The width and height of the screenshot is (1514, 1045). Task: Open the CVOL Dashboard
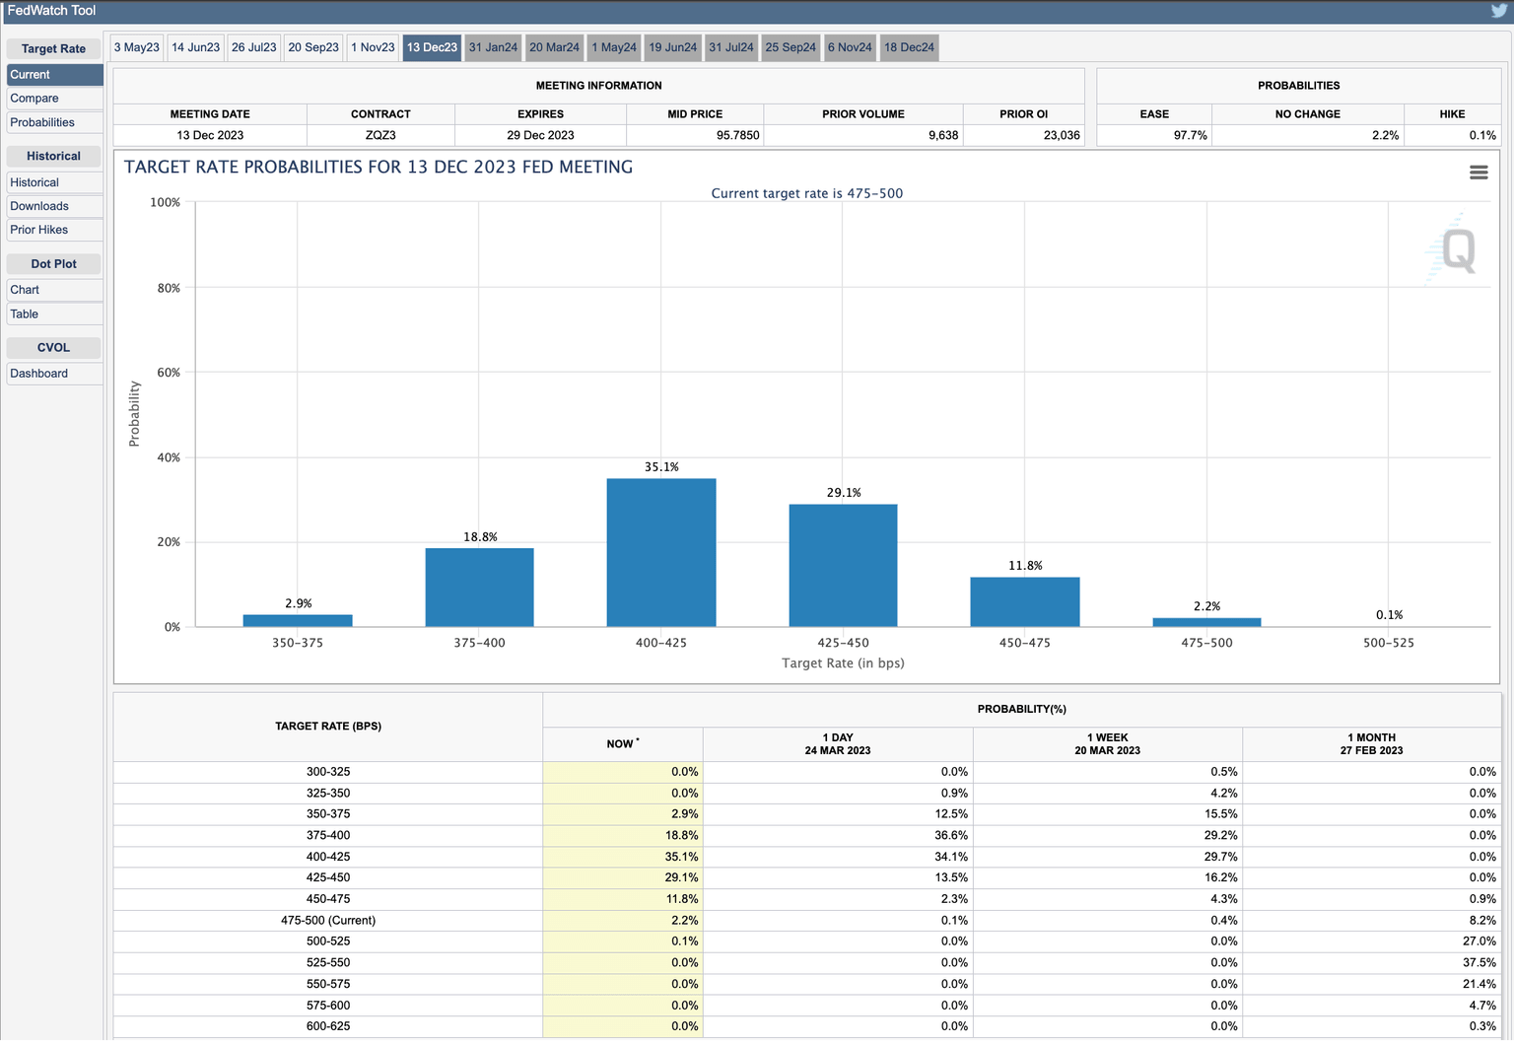coord(39,374)
